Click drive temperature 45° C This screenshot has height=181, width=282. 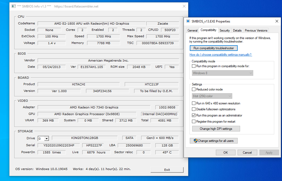tap(167, 152)
